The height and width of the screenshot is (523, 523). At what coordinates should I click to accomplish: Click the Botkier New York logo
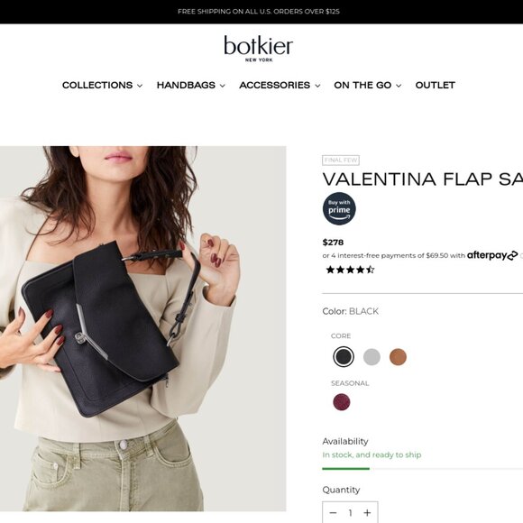tap(259, 49)
